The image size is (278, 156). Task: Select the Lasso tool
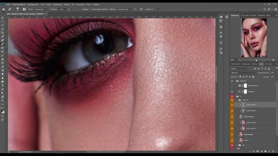(x=3, y=25)
